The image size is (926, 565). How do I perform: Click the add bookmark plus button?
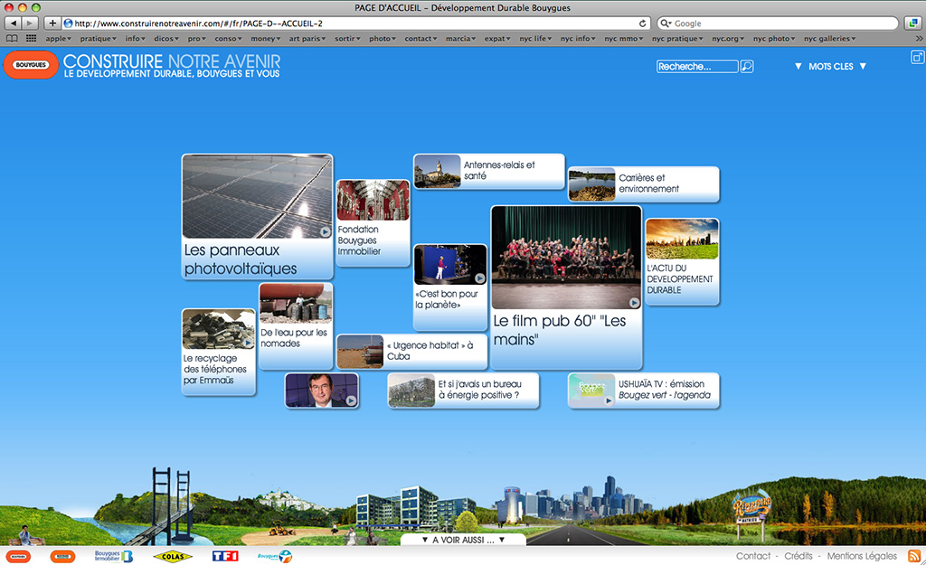(x=52, y=23)
